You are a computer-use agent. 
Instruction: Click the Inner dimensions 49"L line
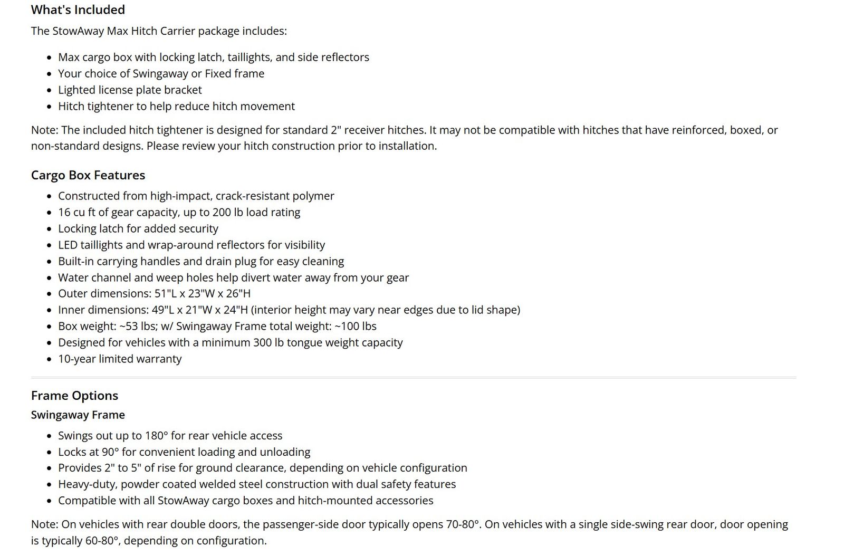(x=289, y=310)
